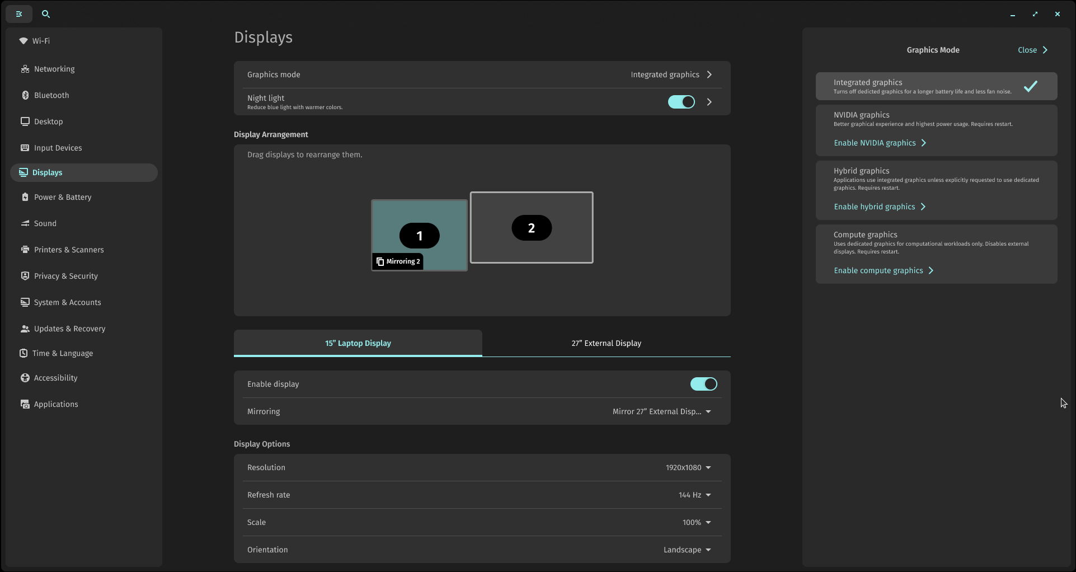Open Bluetooth settings
This screenshot has height=572, width=1076.
click(x=51, y=95)
